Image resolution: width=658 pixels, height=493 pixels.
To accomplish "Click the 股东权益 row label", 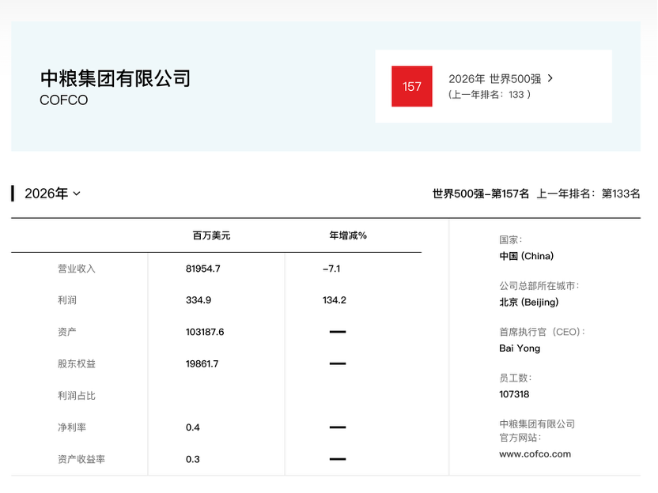I will coord(77,364).
